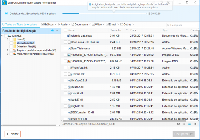The height and width of the screenshot is (140, 200).
Task: Click the scan progress bar
Action: pos(104,13)
